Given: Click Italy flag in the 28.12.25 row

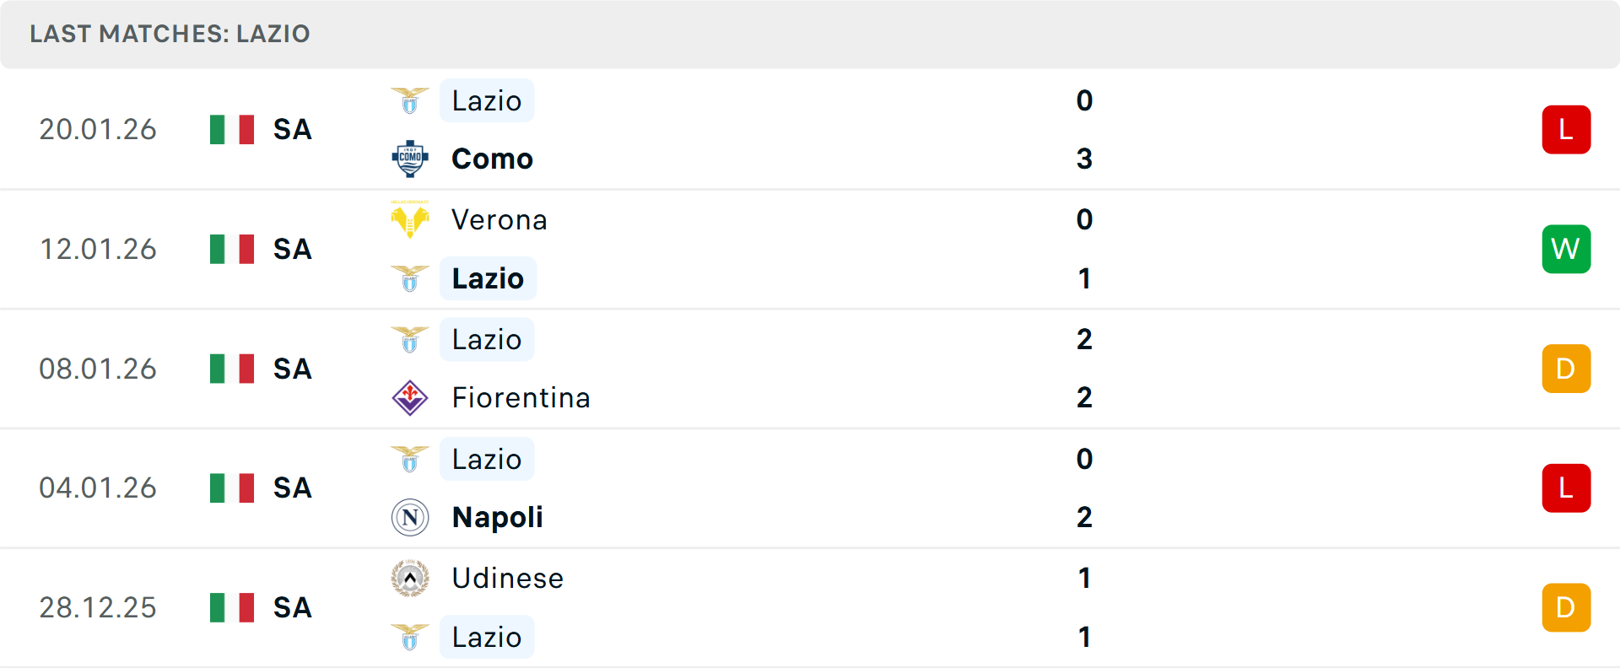Looking at the screenshot, I should pos(232,607).
